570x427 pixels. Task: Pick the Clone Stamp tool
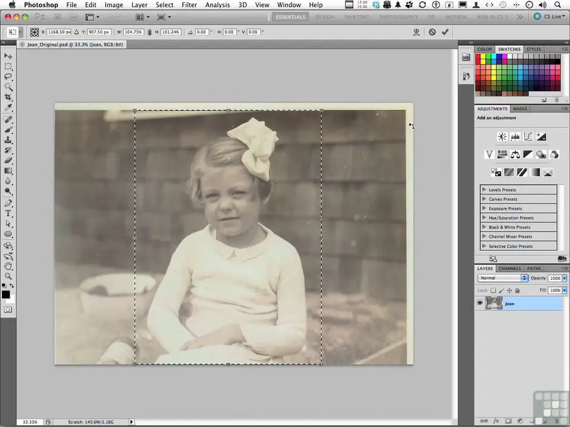pyautogui.click(x=8, y=140)
